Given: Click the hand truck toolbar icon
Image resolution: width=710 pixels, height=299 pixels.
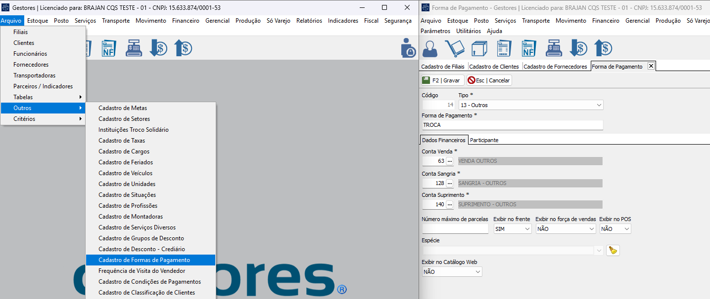Looking at the screenshot, I should 454,48.
